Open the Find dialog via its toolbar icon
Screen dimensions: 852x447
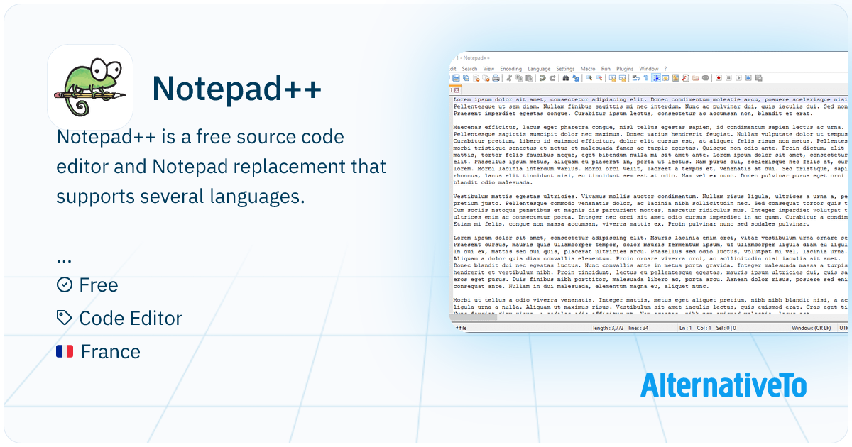[x=565, y=78]
